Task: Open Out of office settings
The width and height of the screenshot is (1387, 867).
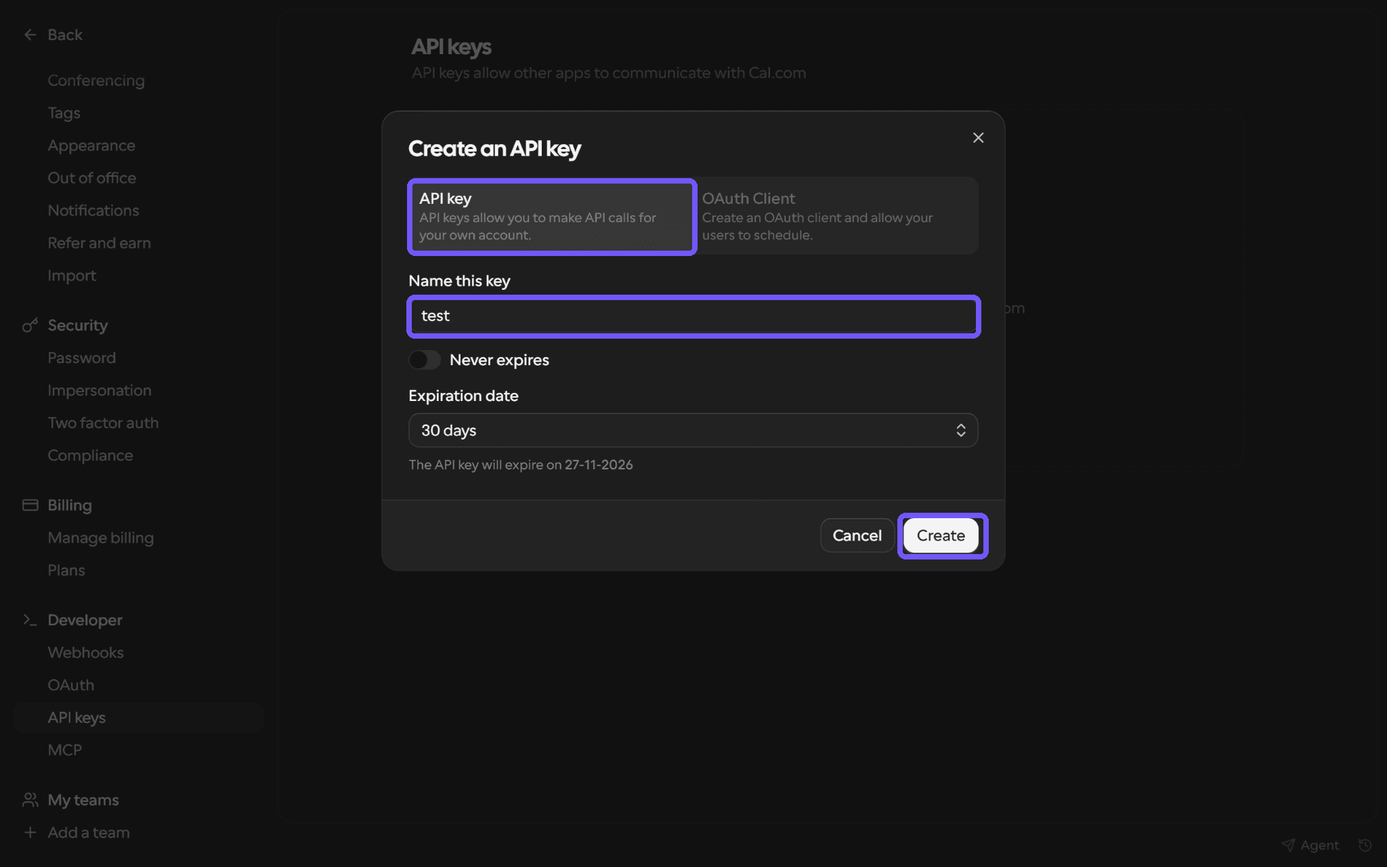Action: pos(92,178)
